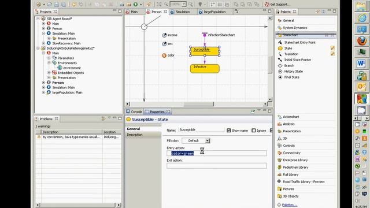This screenshot has width=370, height=208.
Task: Select the History State palette element
Action: point(290,72)
